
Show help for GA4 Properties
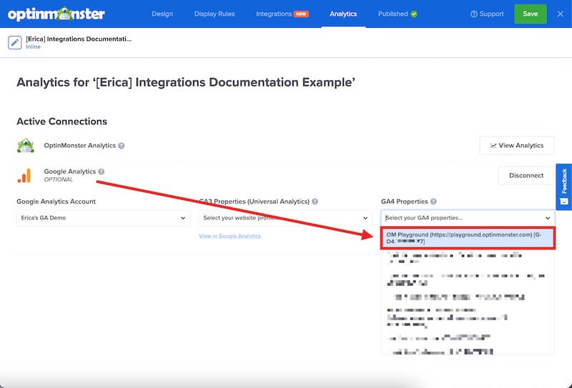point(433,202)
